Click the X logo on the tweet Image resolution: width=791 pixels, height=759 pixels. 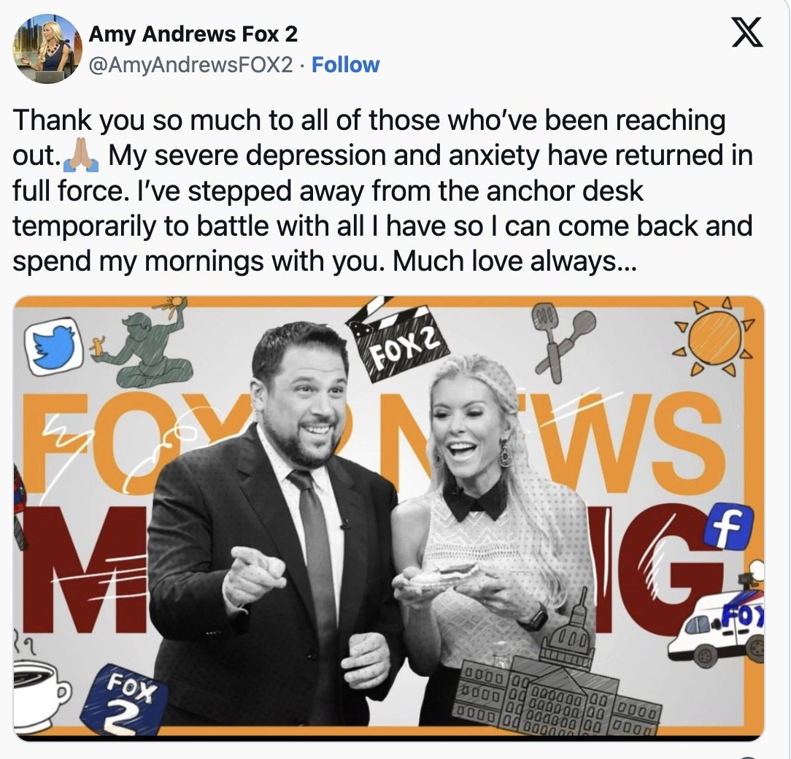(x=747, y=32)
